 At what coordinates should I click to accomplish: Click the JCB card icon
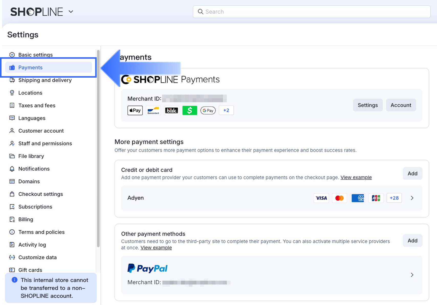tap(376, 198)
